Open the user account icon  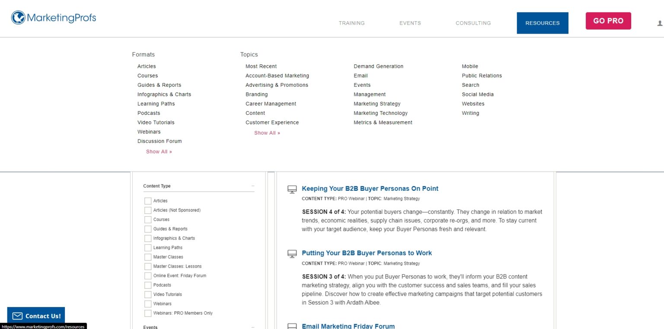coord(659,22)
